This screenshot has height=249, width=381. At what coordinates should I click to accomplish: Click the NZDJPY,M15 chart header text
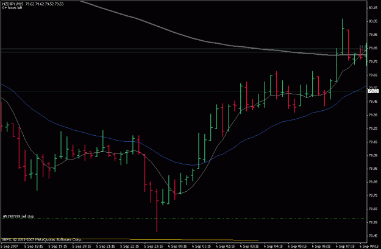33,4
